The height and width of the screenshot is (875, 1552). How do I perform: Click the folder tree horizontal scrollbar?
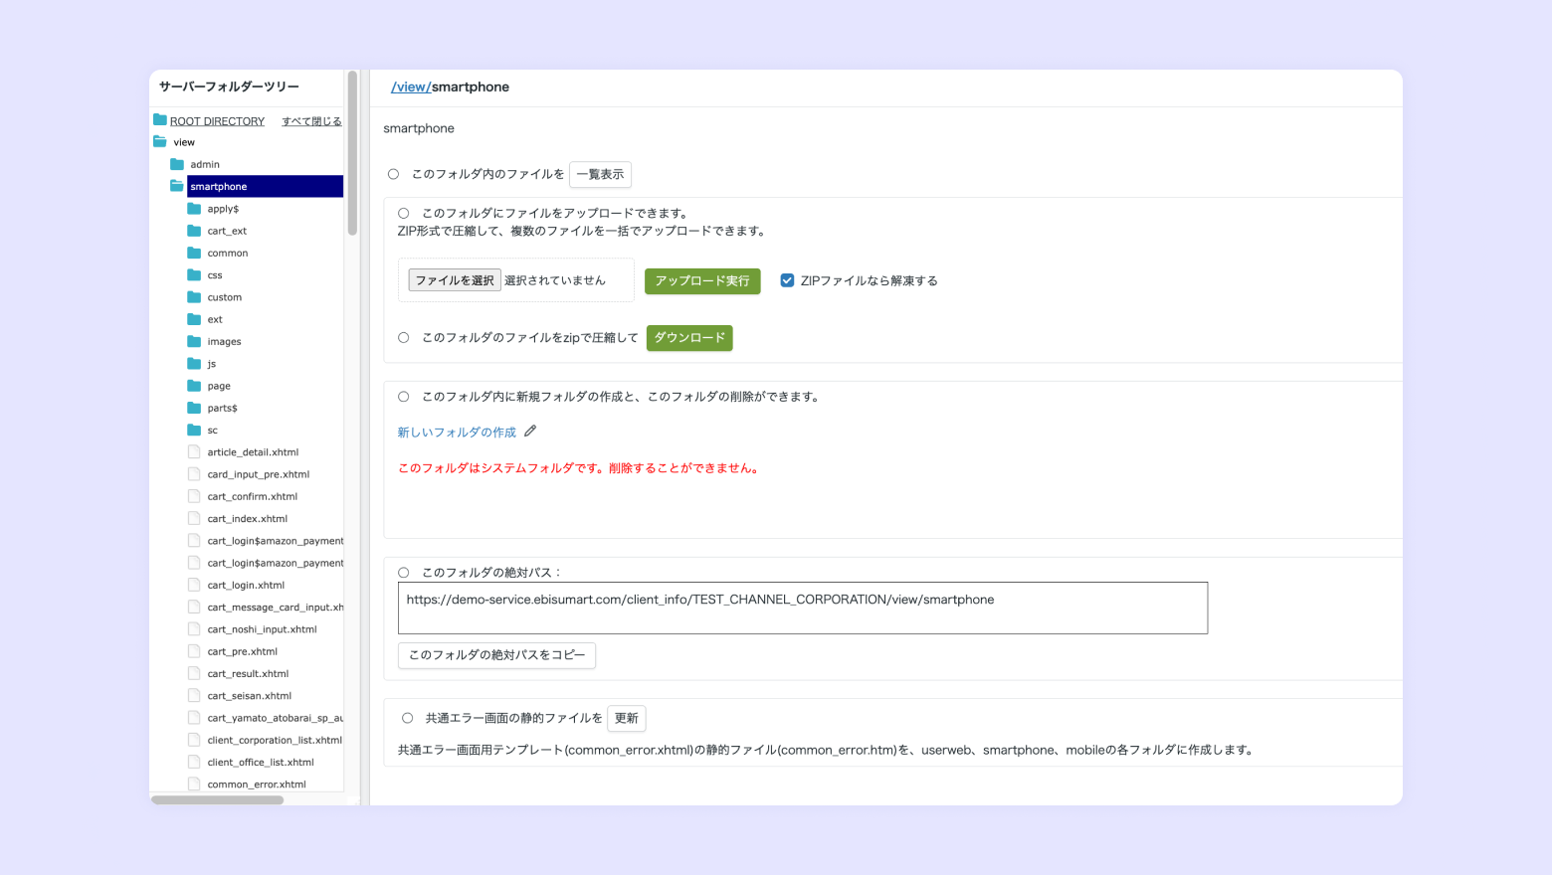[x=217, y=799]
